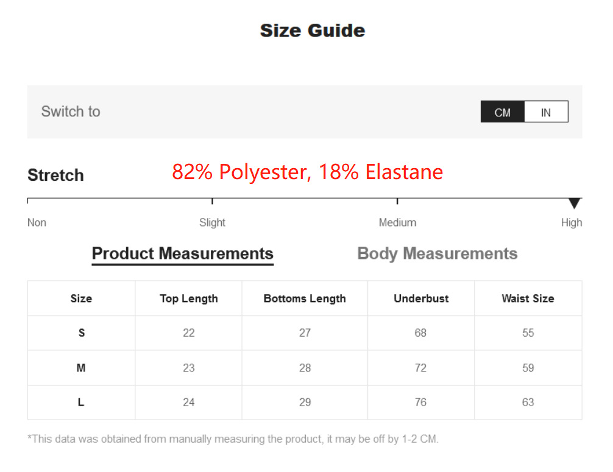
Task: Click the Medium stretch tick mark
Action: coord(397,201)
